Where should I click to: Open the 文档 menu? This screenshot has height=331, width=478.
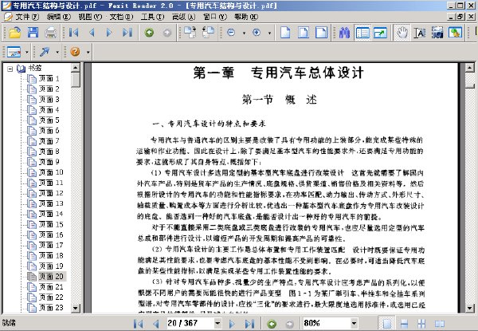coord(121,17)
